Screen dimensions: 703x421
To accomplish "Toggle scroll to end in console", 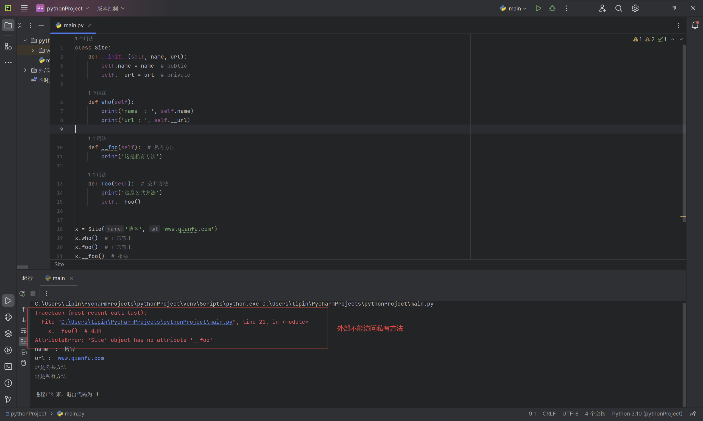I will (x=24, y=341).
